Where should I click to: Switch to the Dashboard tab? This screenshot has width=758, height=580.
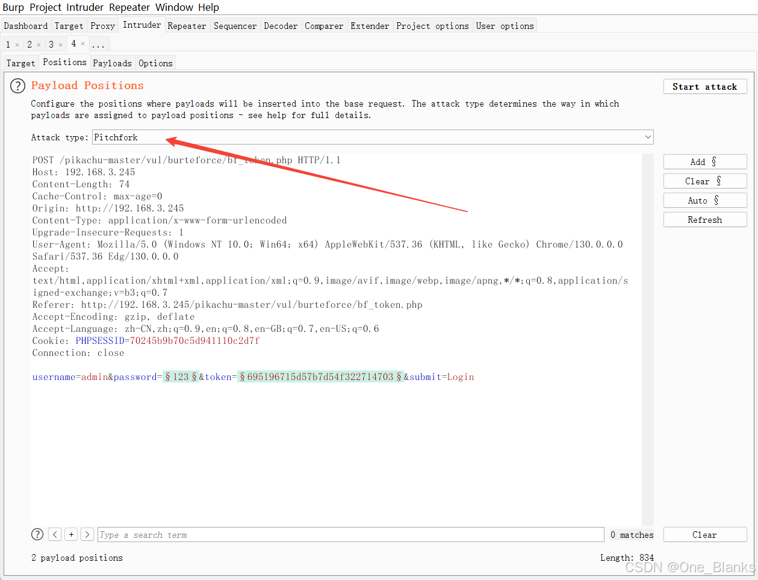click(x=26, y=26)
